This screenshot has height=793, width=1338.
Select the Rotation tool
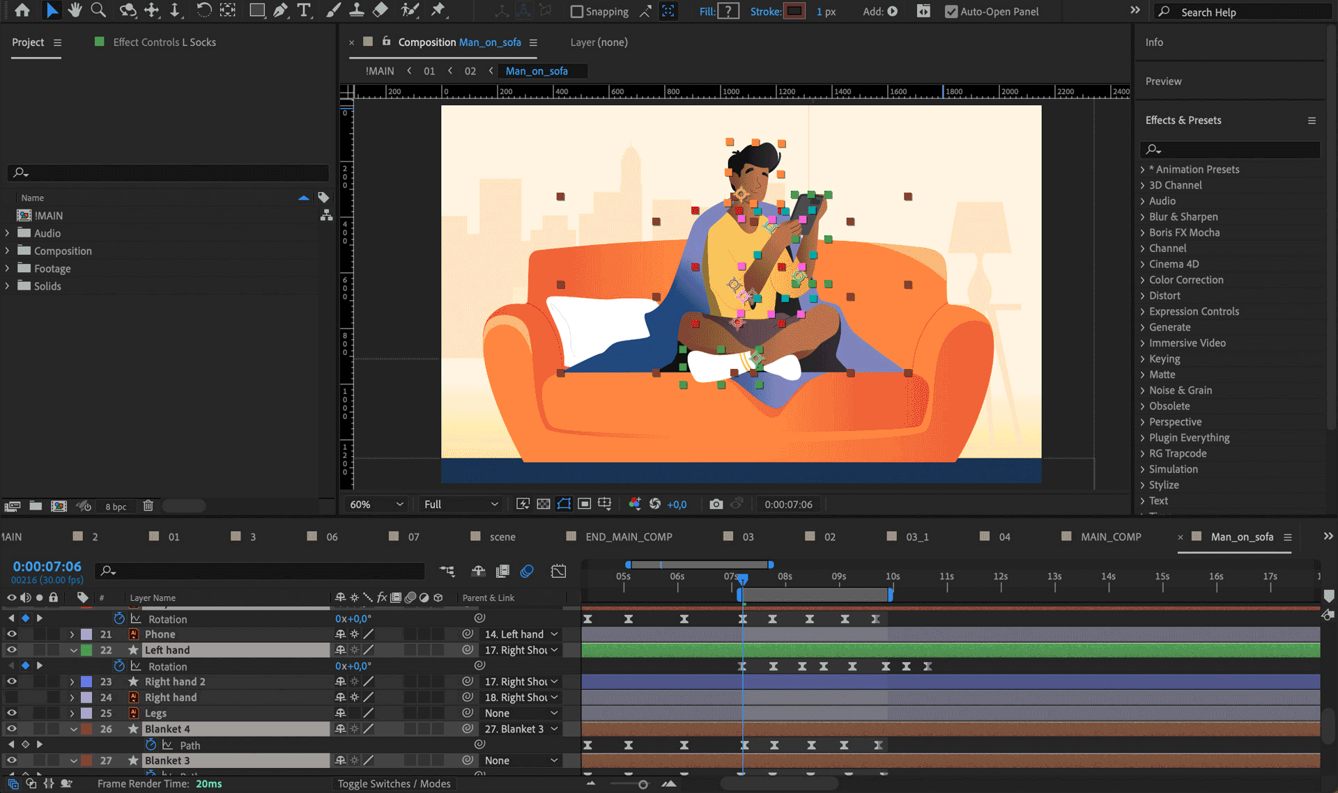point(203,10)
